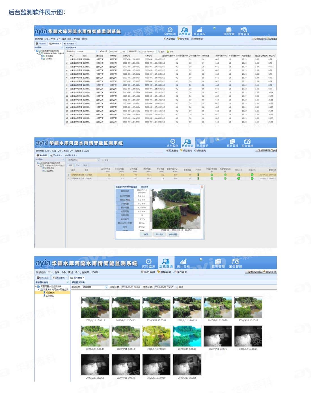The image size is (311, 393).
Task: Toggle 项目终端 checkbox in top screenshot tree
Action: 44,56
